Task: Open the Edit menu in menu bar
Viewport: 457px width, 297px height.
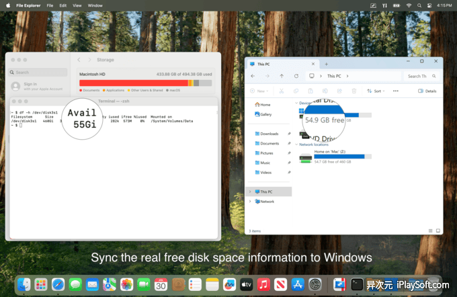Action: pyautogui.click(x=63, y=5)
